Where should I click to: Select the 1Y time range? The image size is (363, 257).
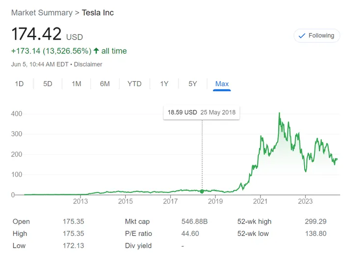click(164, 84)
